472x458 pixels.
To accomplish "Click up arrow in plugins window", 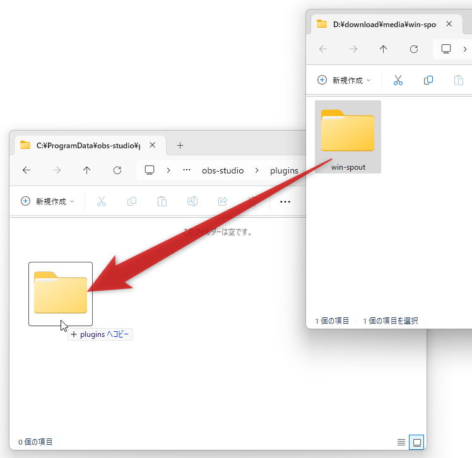I will [87, 170].
